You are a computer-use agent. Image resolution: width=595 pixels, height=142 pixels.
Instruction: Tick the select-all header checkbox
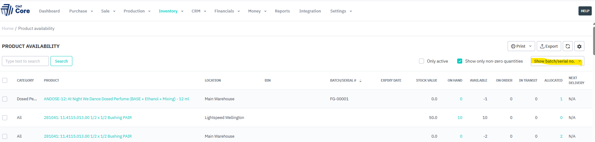click(x=5, y=80)
